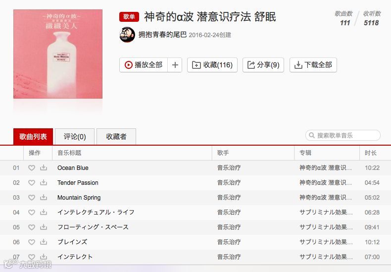Click 下载全部 to download all
This screenshot has width=391, height=272.
pos(313,65)
